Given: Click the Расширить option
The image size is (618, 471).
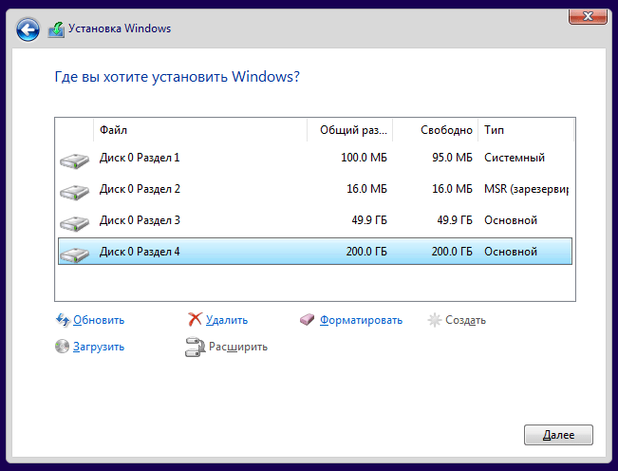Looking at the screenshot, I should [x=238, y=347].
